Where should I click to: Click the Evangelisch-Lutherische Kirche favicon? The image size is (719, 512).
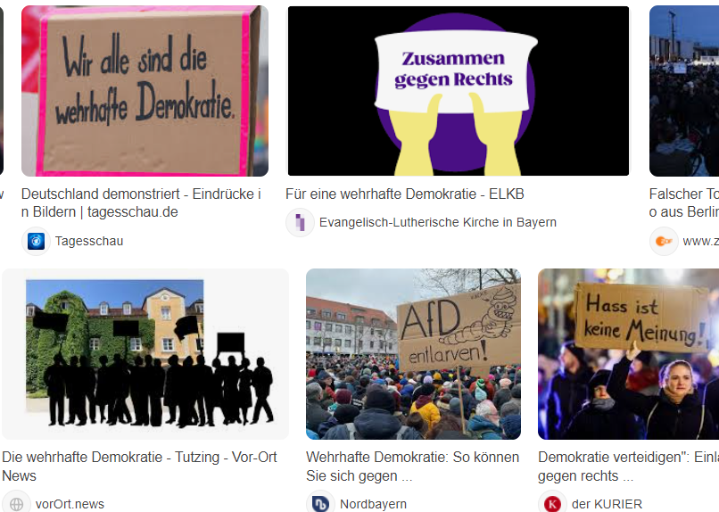point(300,222)
